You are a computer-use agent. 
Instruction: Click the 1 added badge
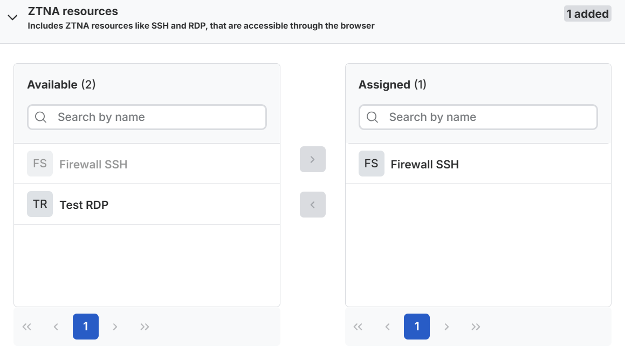pos(587,13)
